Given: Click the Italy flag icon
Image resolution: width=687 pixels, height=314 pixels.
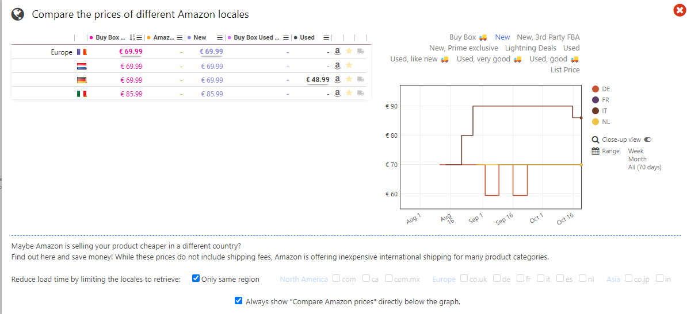Looking at the screenshot, I should 81,94.
